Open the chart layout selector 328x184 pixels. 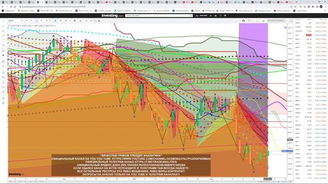[249, 20]
